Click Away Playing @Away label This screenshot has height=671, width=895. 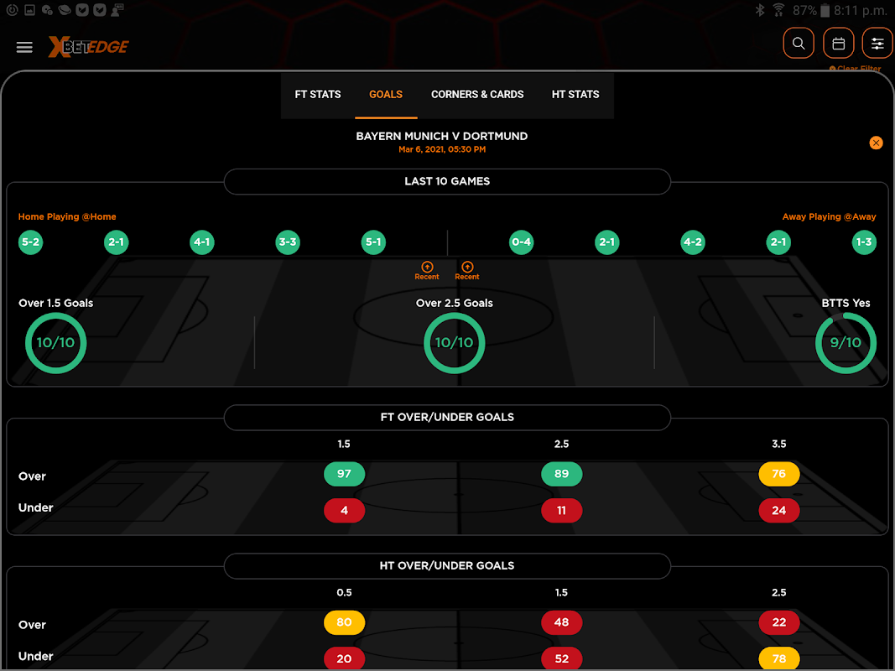pyautogui.click(x=829, y=217)
